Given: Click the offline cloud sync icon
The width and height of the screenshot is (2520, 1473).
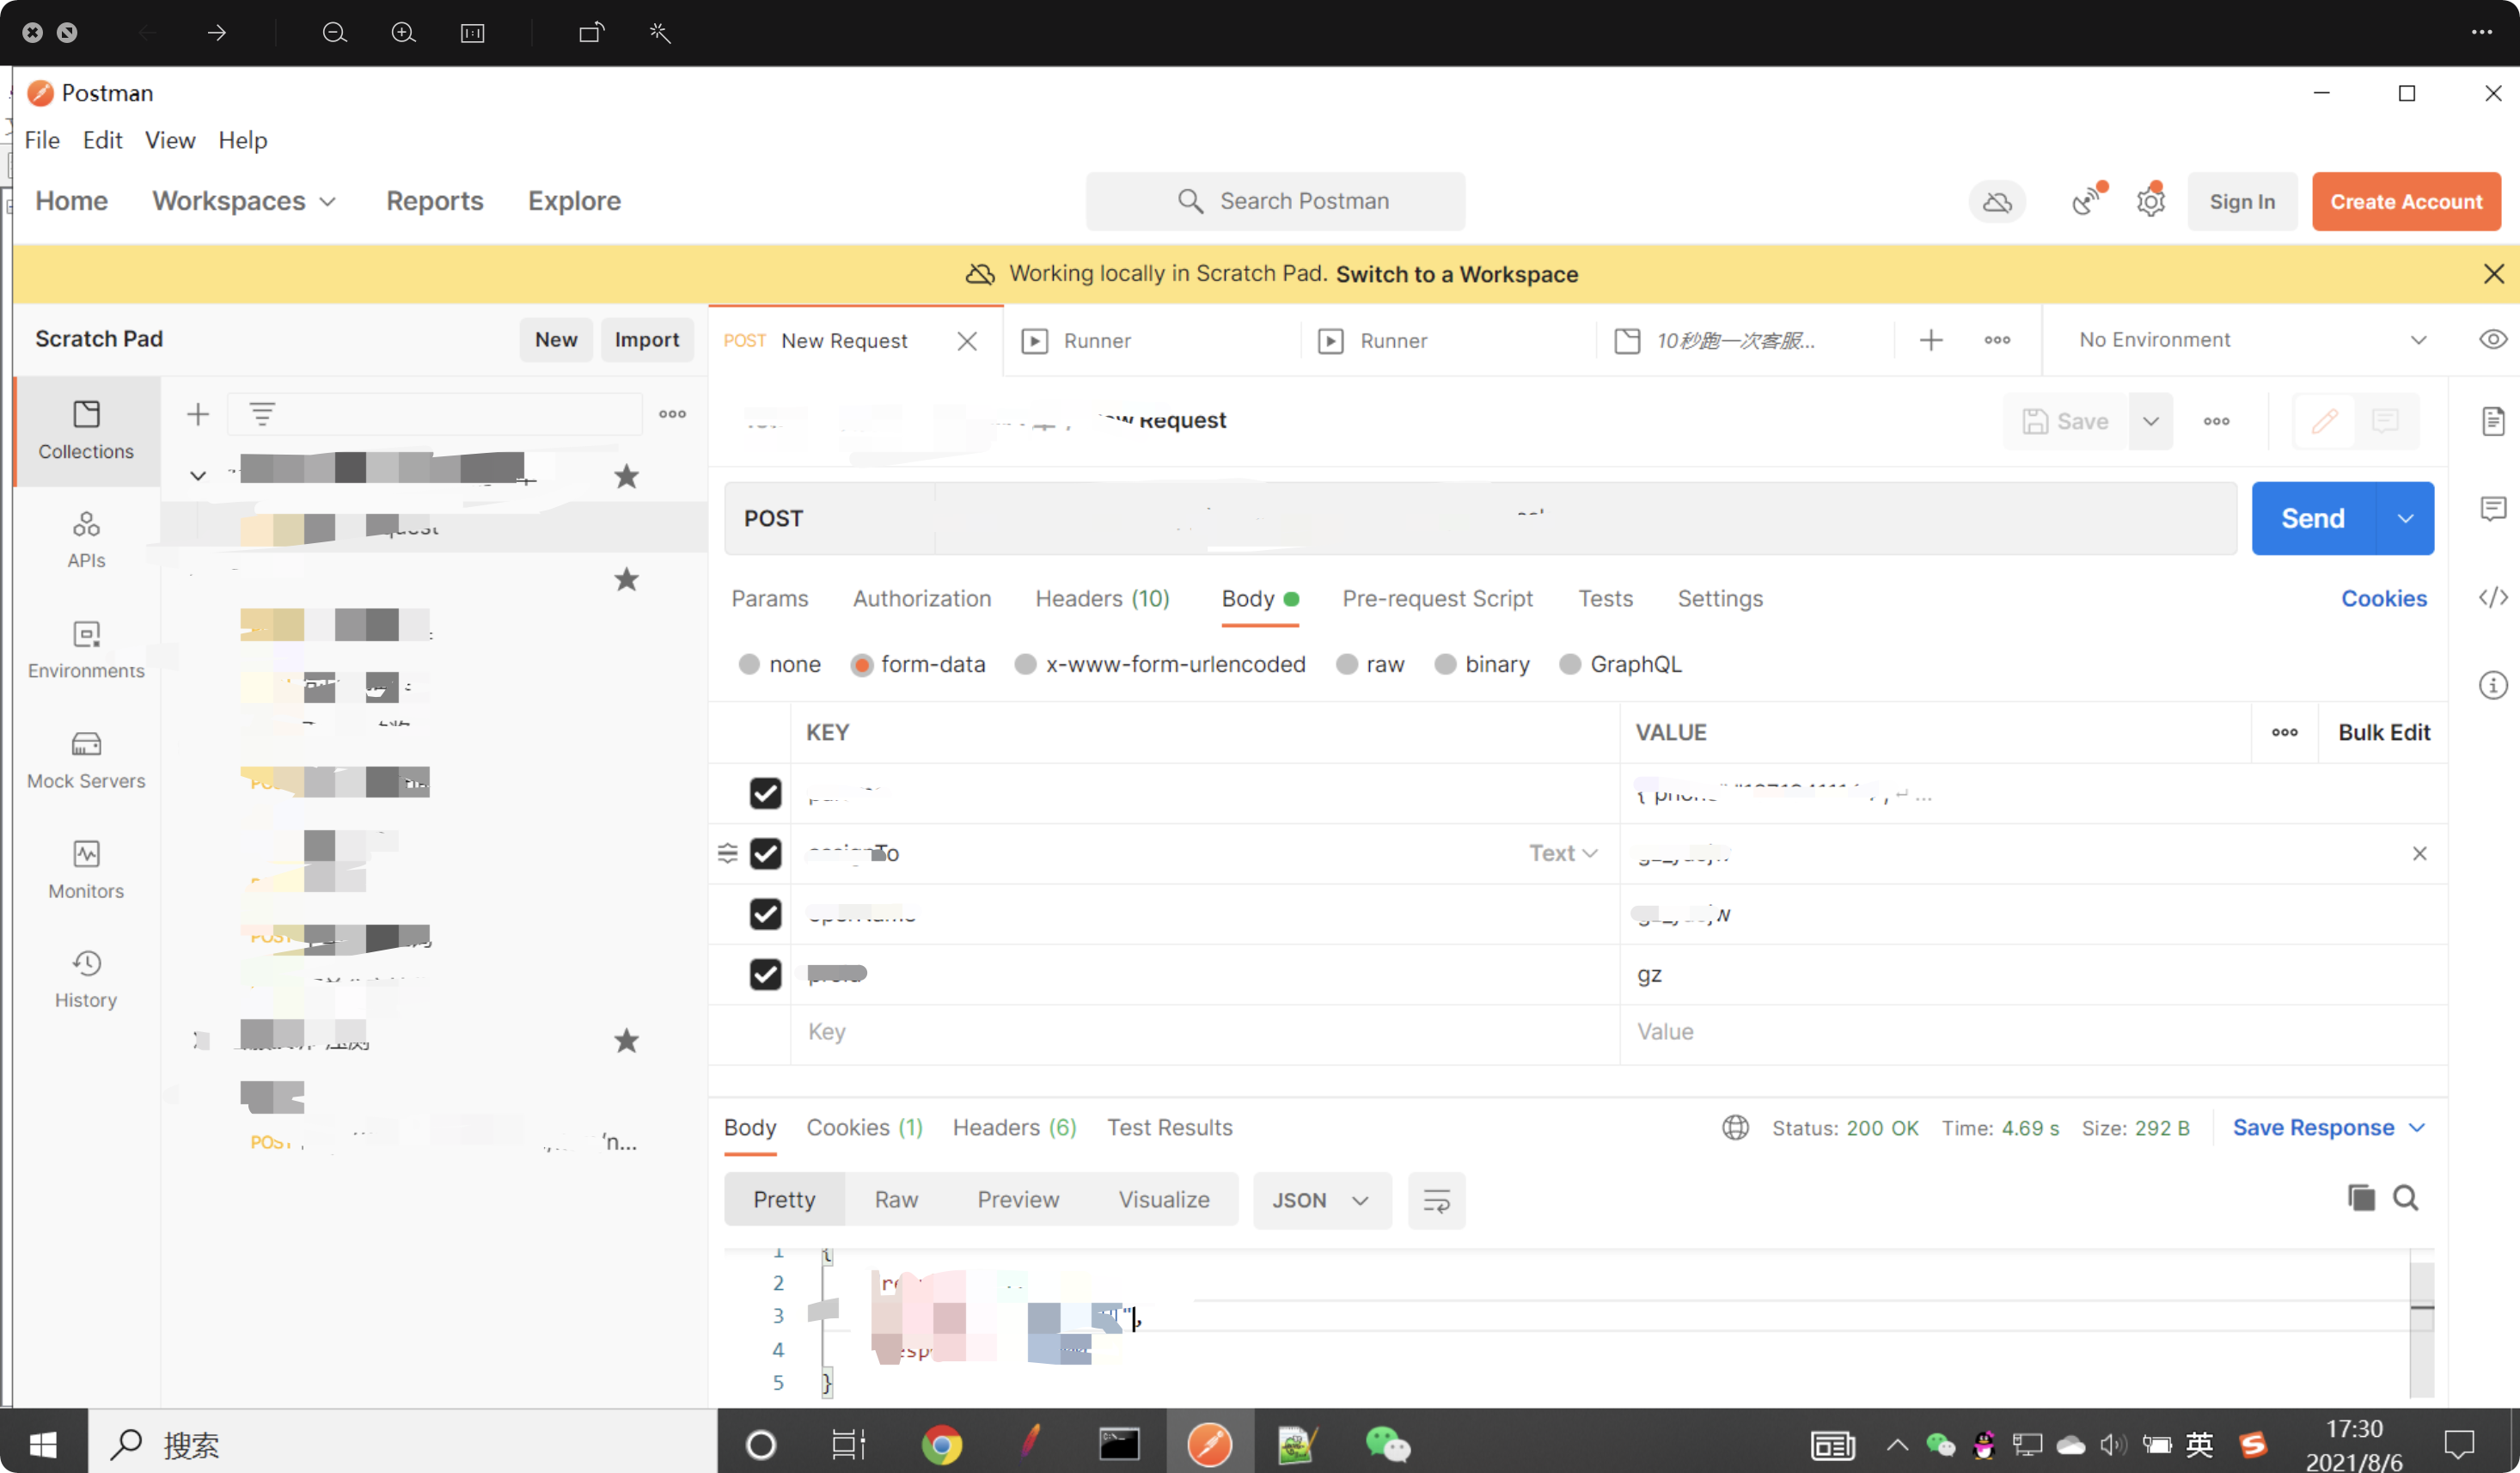Looking at the screenshot, I should pyautogui.click(x=1997, y=202).
